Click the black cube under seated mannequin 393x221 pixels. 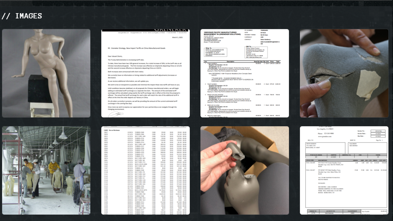point(40,89)
